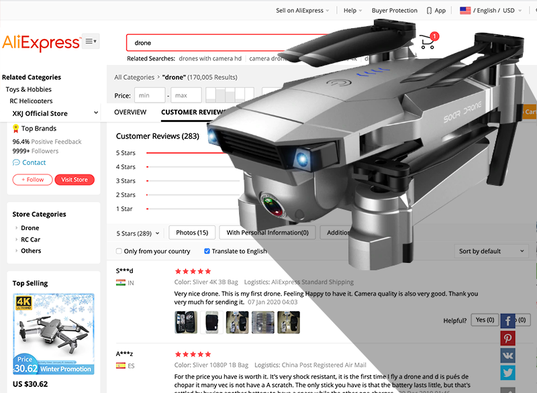Click the AliExpress logo

click(x=41, y=43)
